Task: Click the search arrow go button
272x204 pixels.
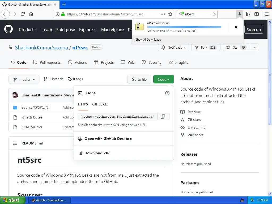Action: point(214,14)
